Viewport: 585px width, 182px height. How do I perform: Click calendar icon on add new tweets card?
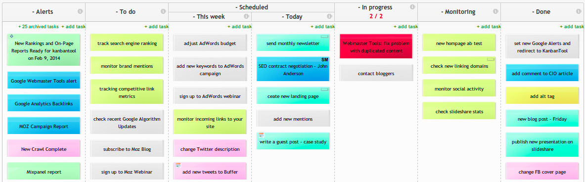point(179,165)
